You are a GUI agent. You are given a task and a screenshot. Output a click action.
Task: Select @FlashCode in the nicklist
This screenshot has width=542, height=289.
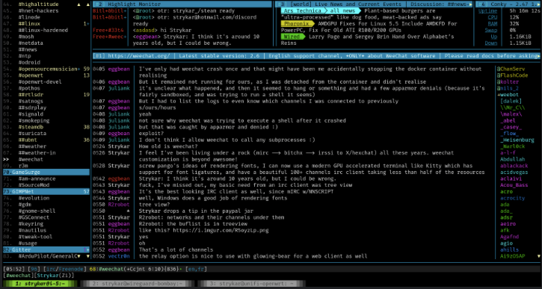click(513, 75)
